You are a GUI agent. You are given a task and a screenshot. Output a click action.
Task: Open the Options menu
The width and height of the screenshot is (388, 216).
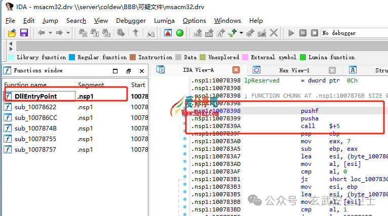point(195,21)
